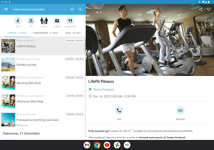Filter by the Šport running icon
This screenshot has height=150, width=214.
[18, 21]
